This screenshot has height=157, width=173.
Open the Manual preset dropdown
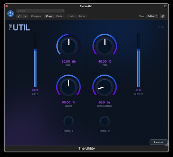(40, 11)
